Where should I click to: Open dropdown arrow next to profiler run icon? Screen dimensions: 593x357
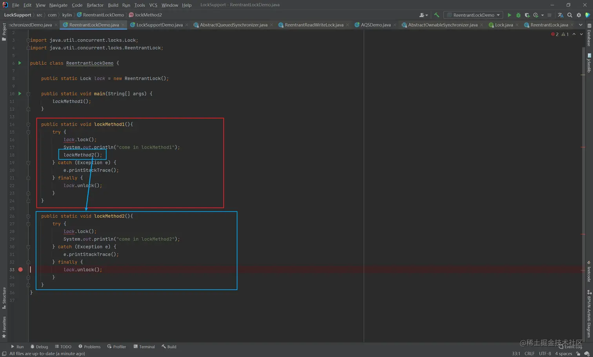coord(542,15)
